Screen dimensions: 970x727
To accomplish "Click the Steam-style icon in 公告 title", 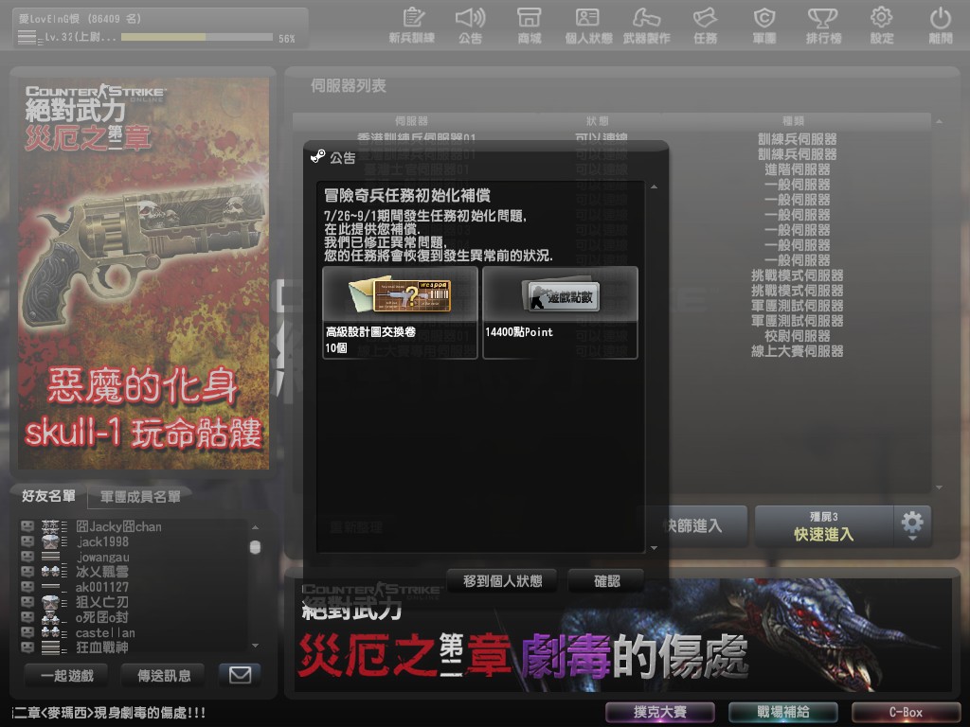I will pos(318,156).
